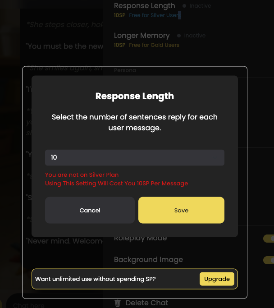
Task: Click the Free for Silver Users link
Action: (x=155, y=15)
